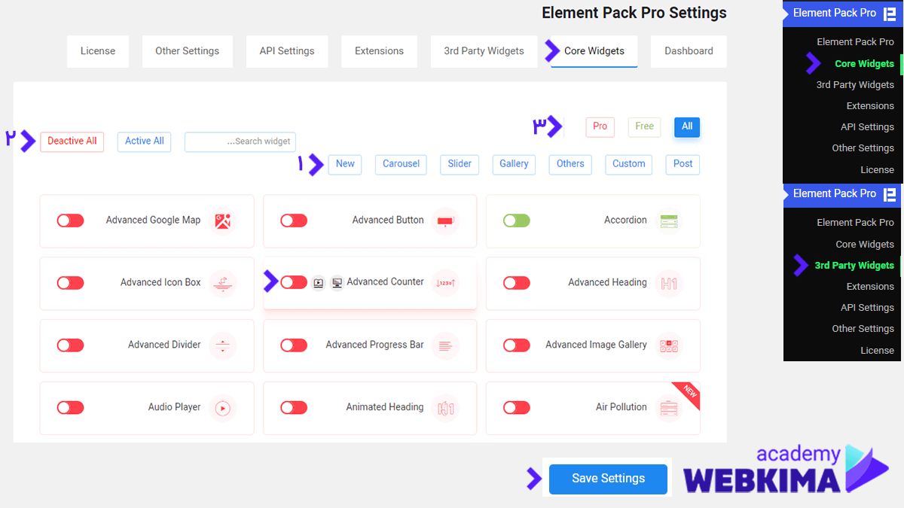Viewport: 904px width, 508px height.
Task: Open the Dashboard tab
Action: coord(689,51)
